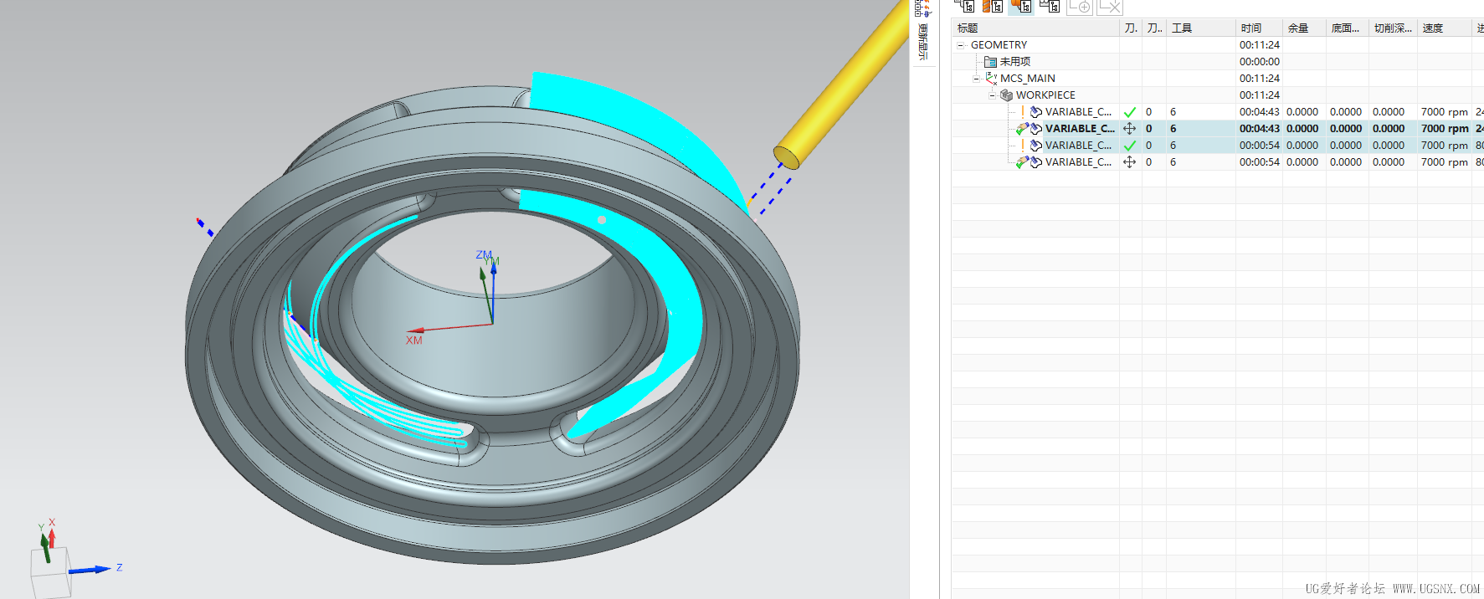Sort by the 时间 column header

point(1250,28)
